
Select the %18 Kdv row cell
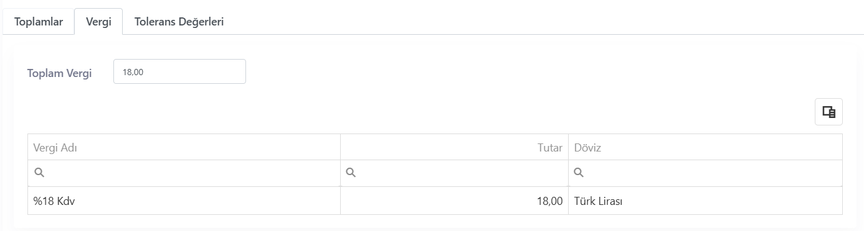(184, 201)
